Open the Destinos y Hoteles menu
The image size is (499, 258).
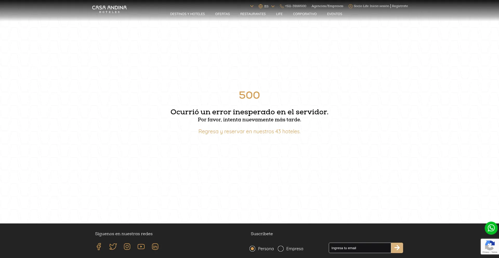(187, 14)
